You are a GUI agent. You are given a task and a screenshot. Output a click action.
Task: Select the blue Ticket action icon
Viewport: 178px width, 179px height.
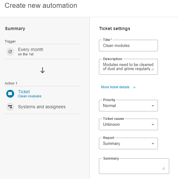tap(10, 94)
